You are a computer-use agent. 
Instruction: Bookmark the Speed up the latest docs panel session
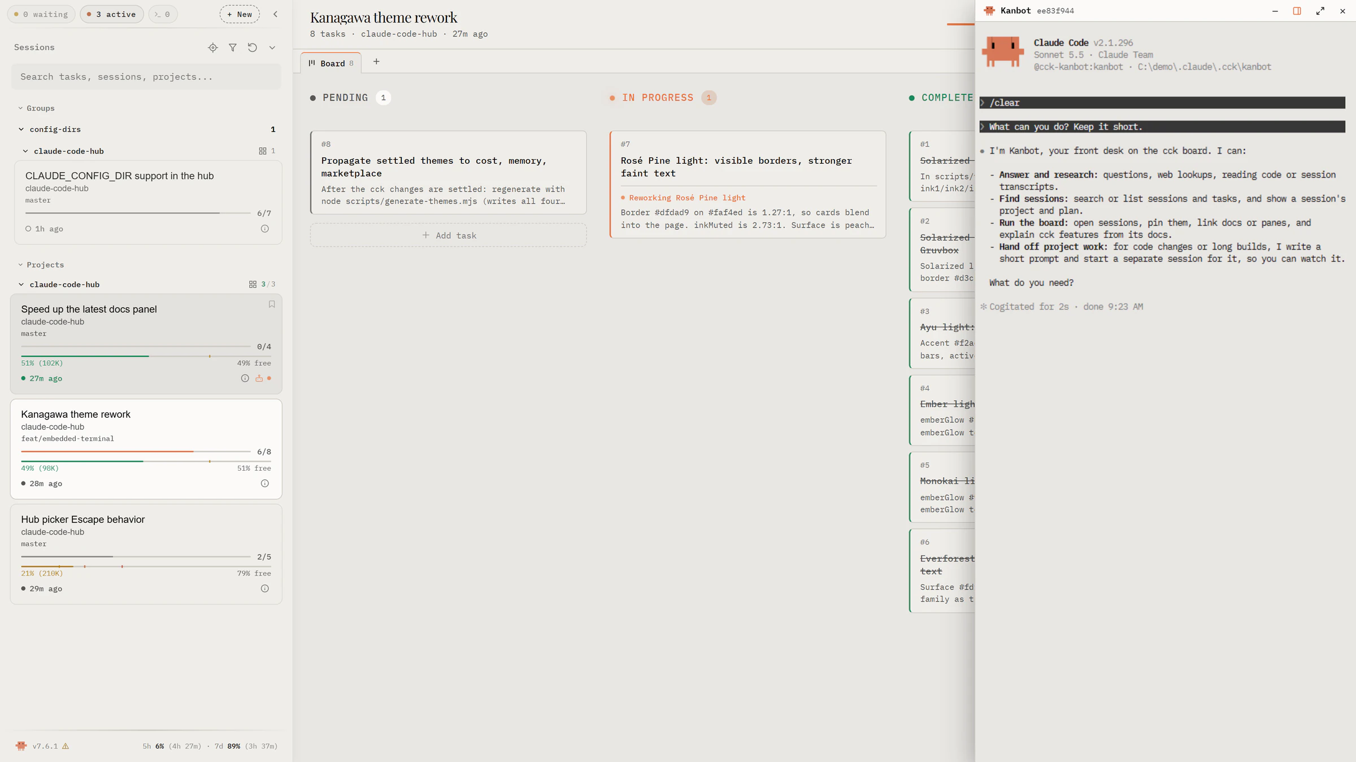point(272,304)
